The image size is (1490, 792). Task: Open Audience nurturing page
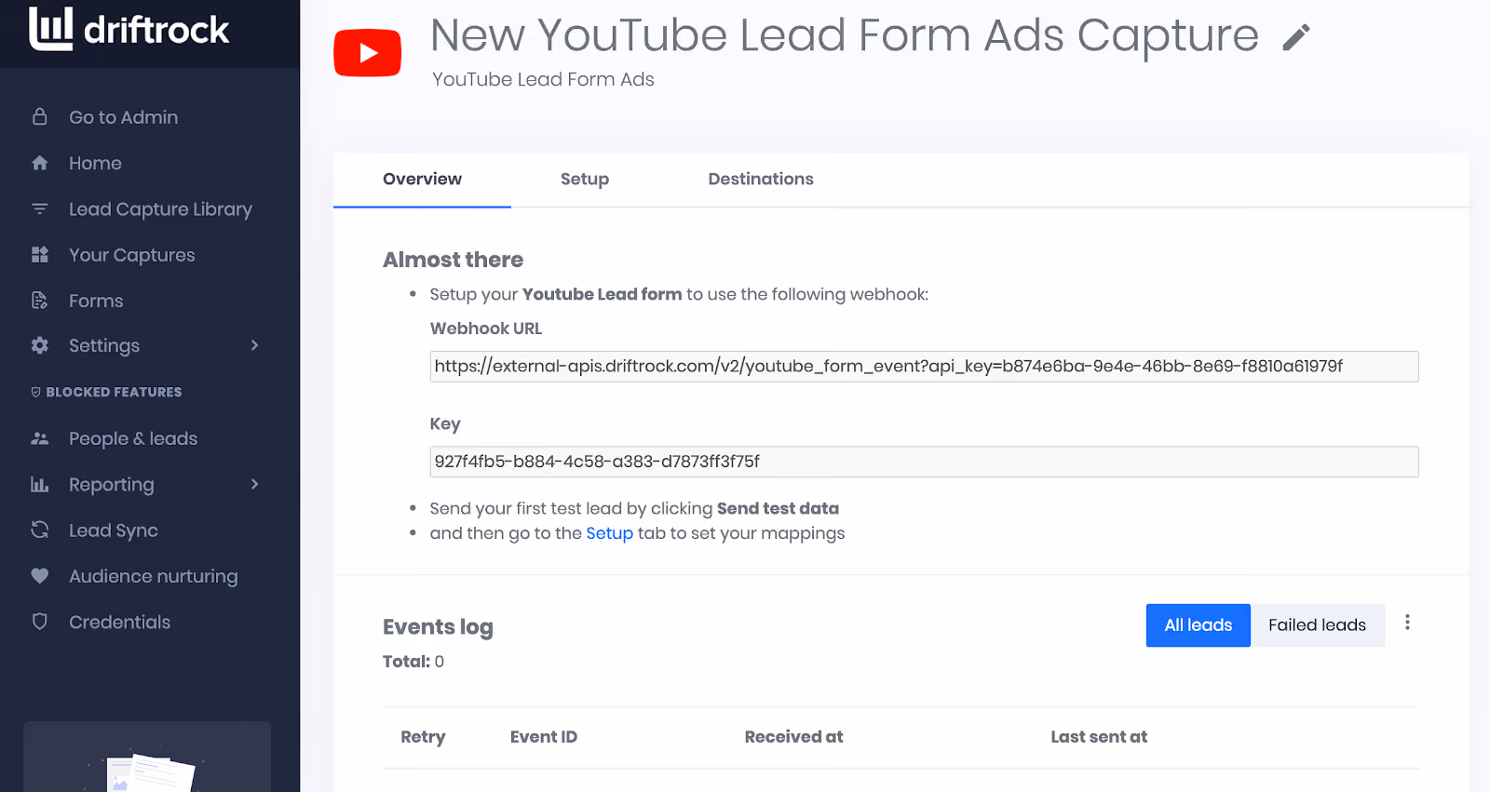click(x=154, y=576)
